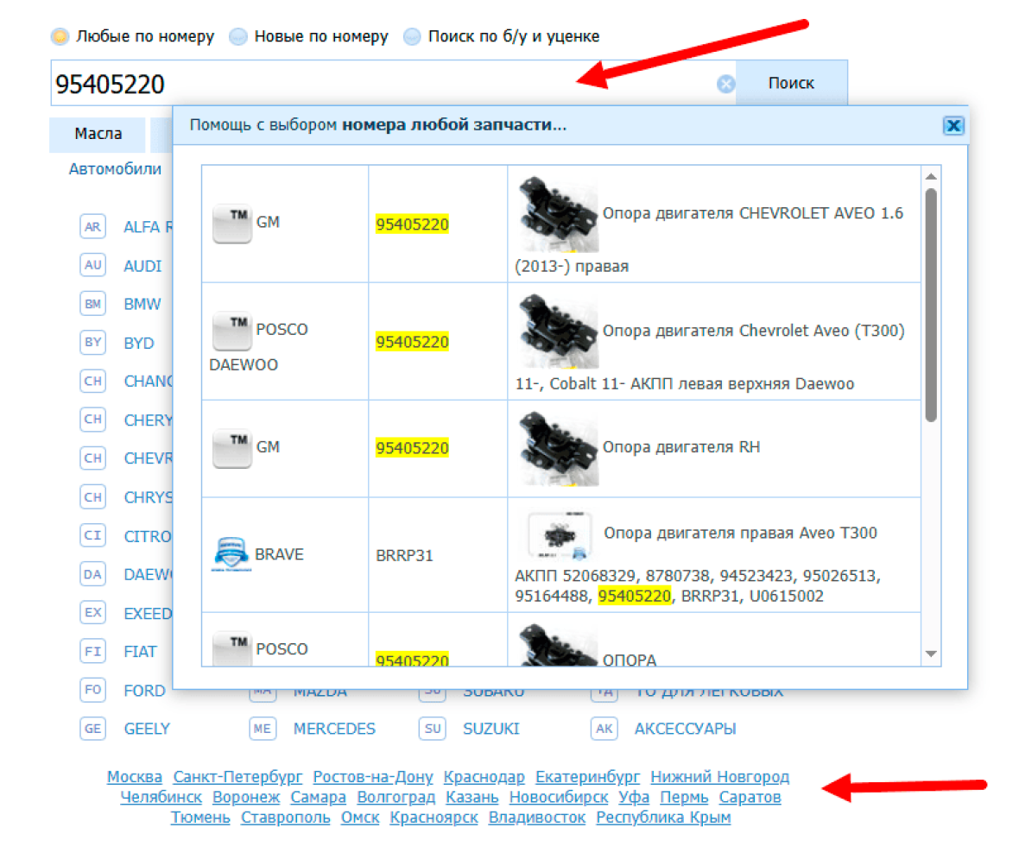Open the Новосибирск city link
Screen dimensions: 1019x853
(559, 797)
